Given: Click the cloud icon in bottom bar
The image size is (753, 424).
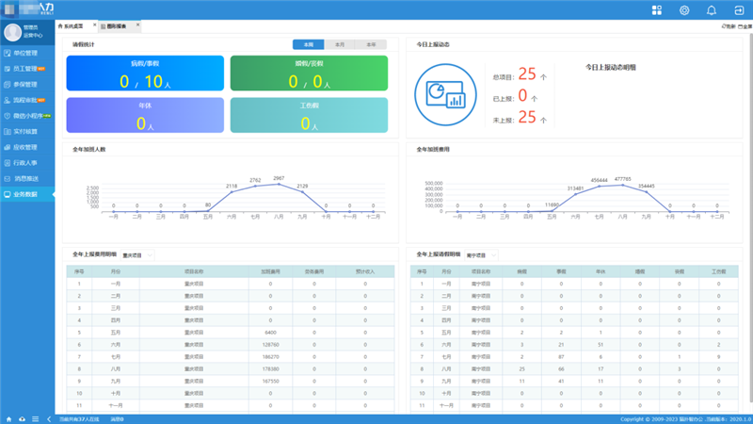Looking at the screenshot, I should (23, 418).
